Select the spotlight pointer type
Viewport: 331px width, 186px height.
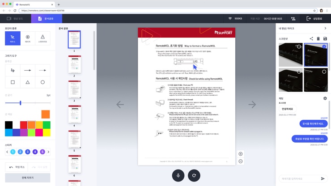tap(42, 38)
